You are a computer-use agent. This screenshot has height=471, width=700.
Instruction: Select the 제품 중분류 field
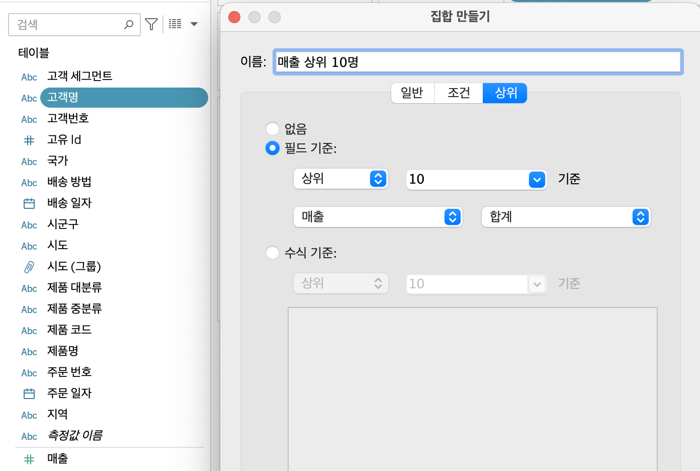point(74,309)
